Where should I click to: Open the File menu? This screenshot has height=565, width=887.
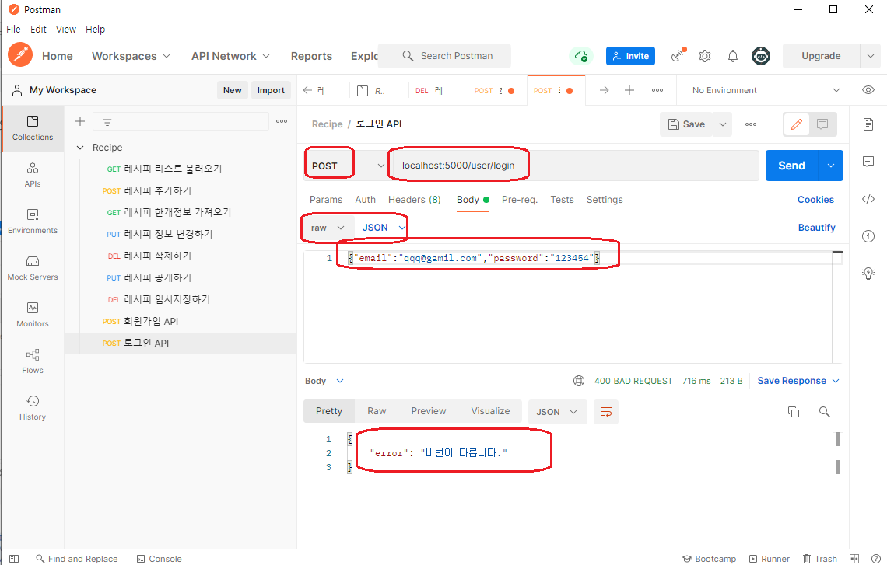coord(13,30)
